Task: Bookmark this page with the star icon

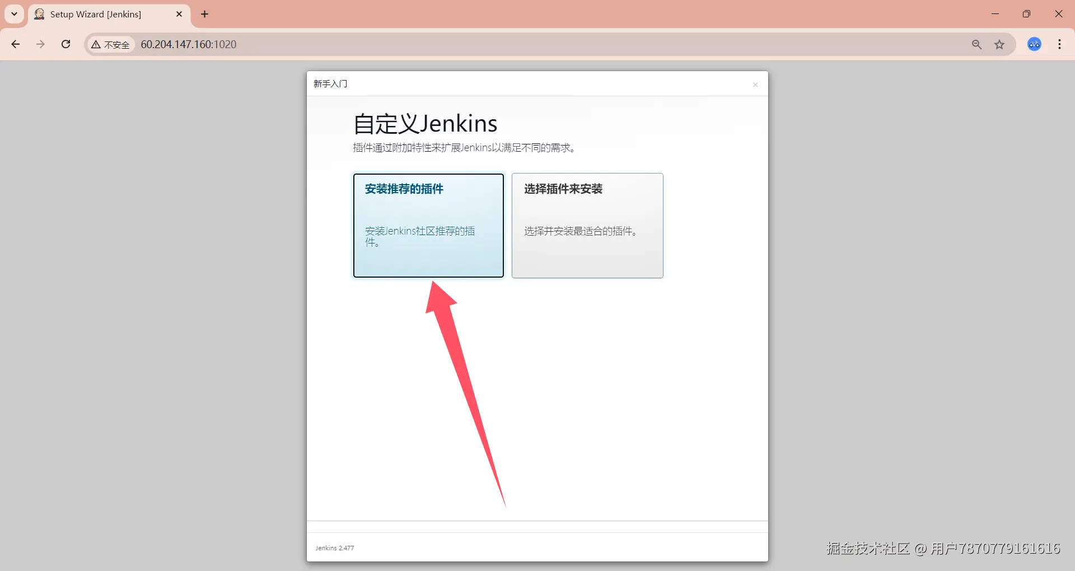Action: click(x=999, y=44)
